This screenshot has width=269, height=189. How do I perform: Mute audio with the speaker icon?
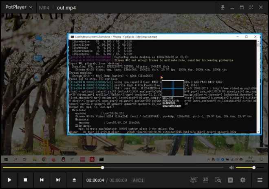(231, 167)
